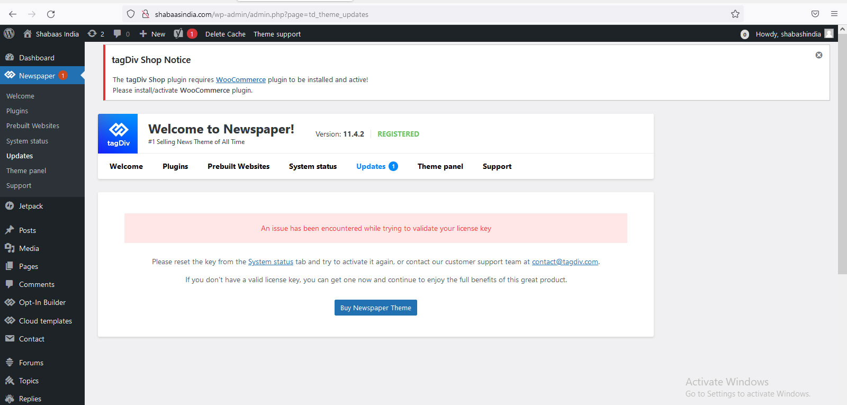Open Shabaas India site link
The image size is (847, 405).
[x=51, y=34]
